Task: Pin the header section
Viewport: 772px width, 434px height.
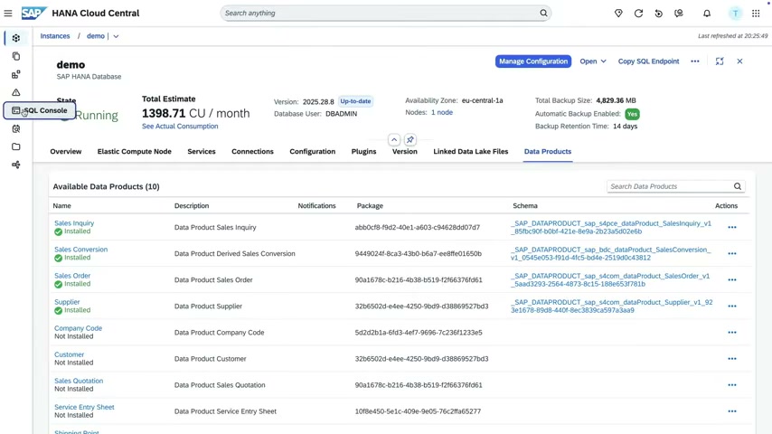Action: (410, 139)
